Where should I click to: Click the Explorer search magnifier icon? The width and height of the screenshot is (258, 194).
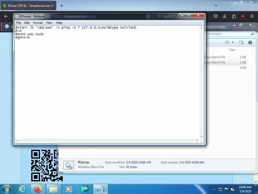click(252, 34)
